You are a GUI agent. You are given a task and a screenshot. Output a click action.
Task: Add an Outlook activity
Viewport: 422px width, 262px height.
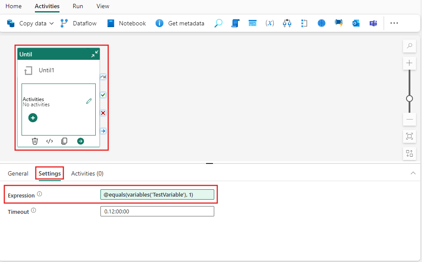356,23
